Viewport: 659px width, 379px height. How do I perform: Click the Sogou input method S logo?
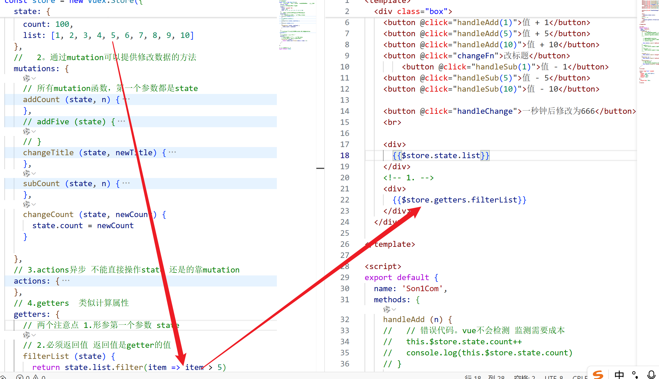[x=598, y=374]
